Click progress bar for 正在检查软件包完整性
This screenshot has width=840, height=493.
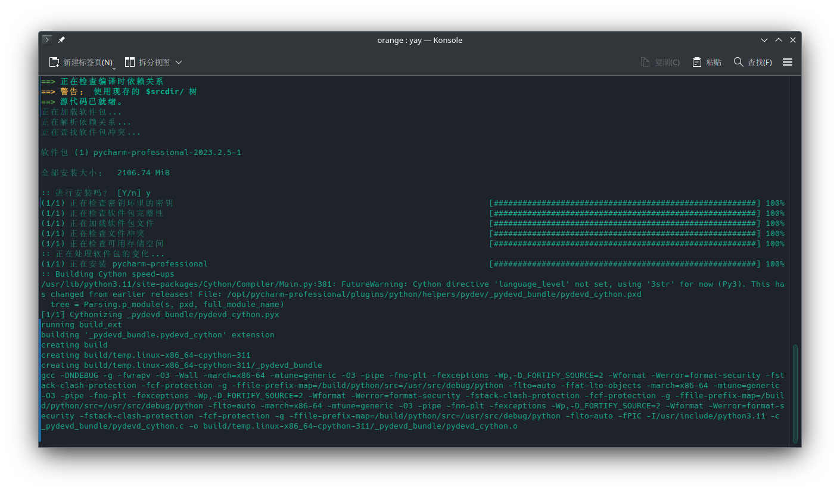pos(624,213)
